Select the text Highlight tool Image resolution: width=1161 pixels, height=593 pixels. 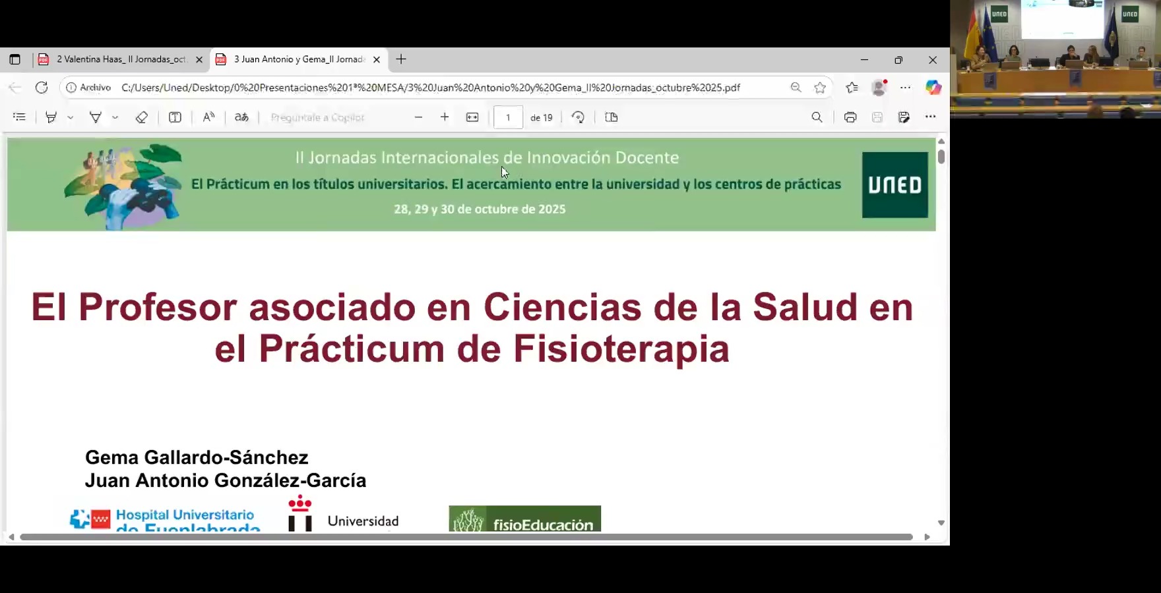[96, 117]
